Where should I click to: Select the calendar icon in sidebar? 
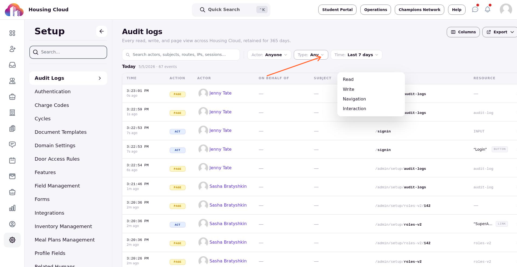12,160
